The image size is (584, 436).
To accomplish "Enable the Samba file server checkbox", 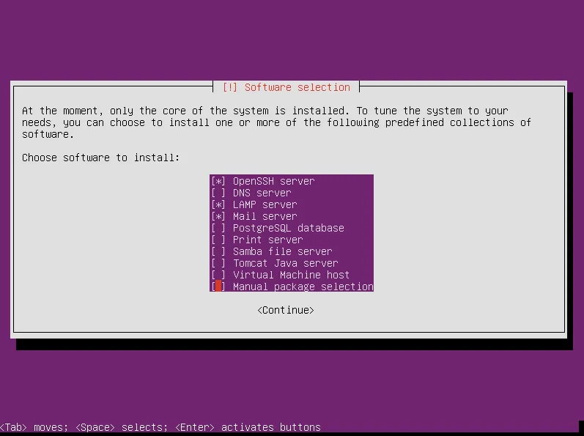I will click(x=218, y=251).
